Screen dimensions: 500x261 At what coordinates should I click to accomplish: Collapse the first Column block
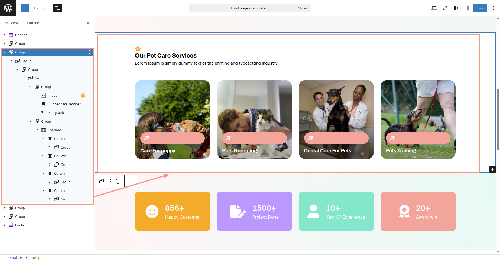tap(43, 139)
